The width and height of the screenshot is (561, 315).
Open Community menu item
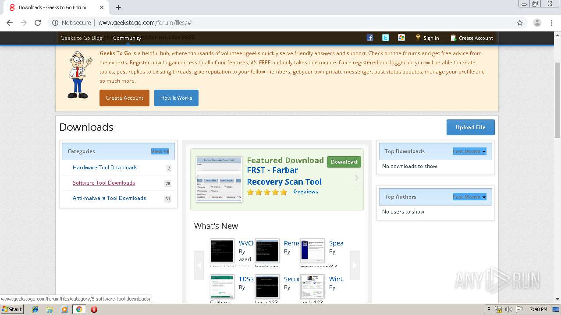127,38
